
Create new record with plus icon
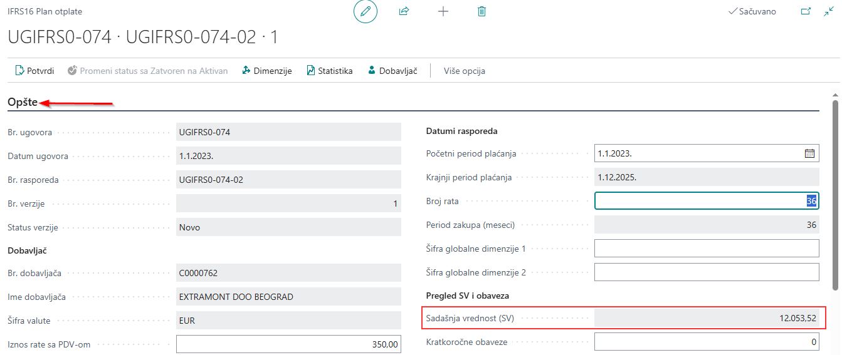[x=443, y=11]
